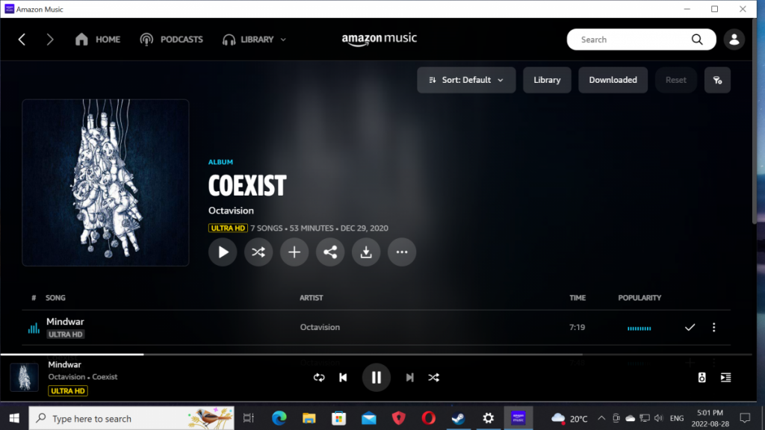765x430 pixels.
Task: Click the now-playing album thumbnail
Action: point(24,377)
